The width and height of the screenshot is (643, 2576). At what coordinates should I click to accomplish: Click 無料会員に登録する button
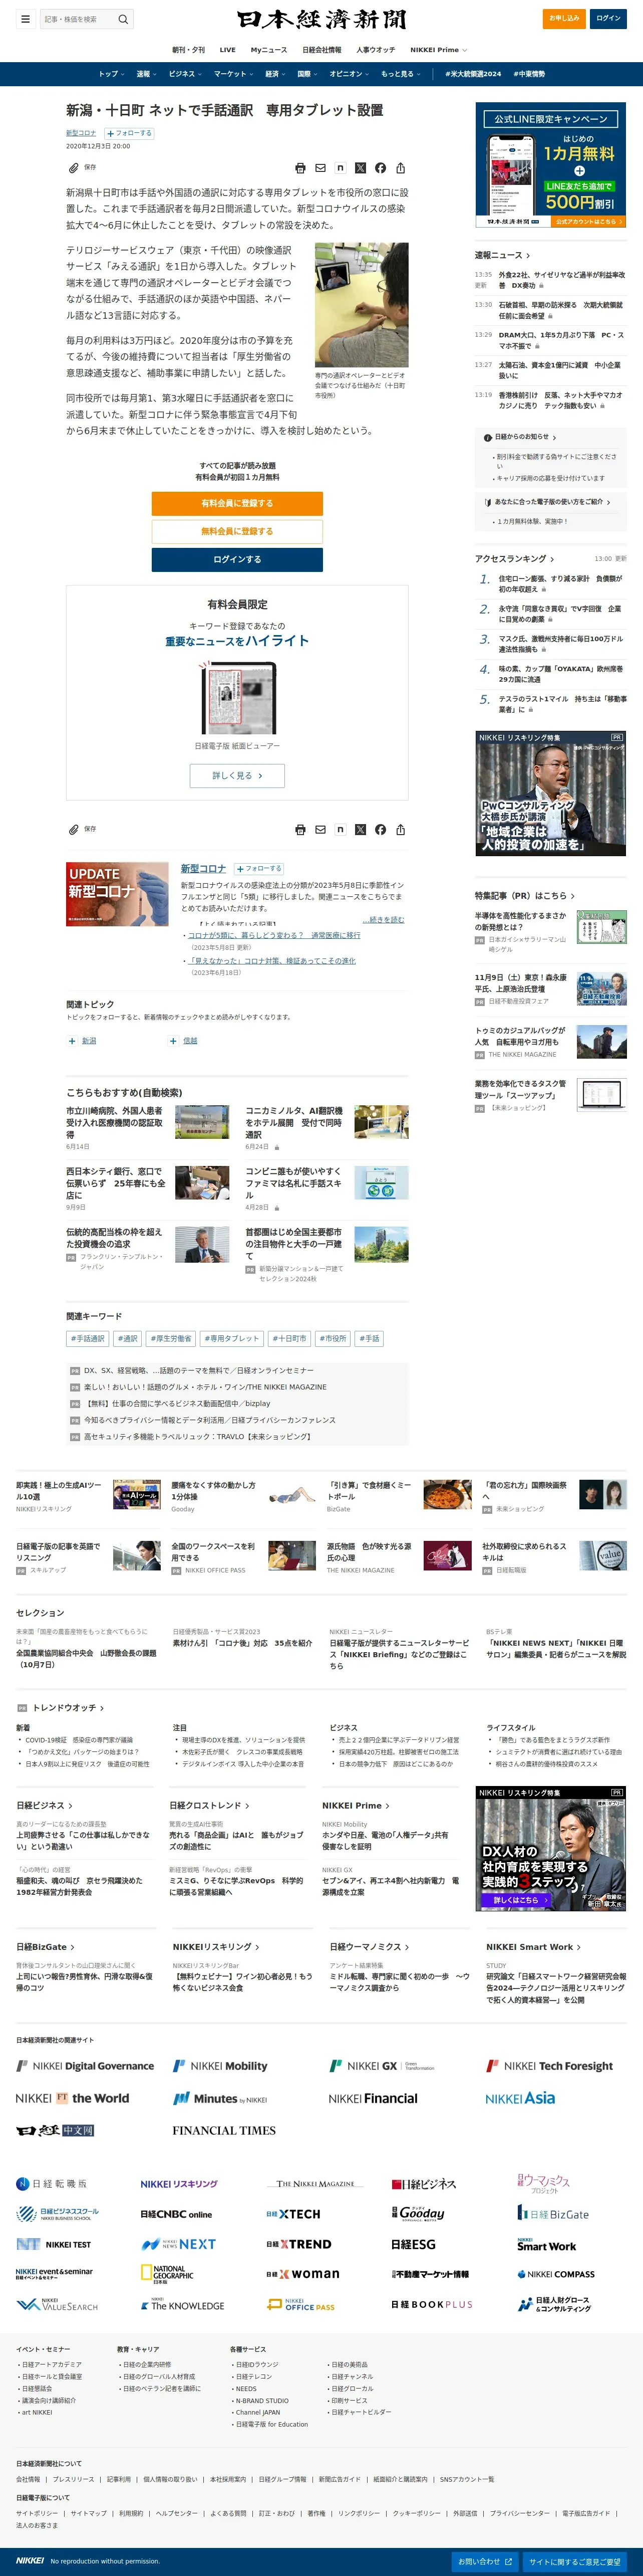[x=237, y=531]
